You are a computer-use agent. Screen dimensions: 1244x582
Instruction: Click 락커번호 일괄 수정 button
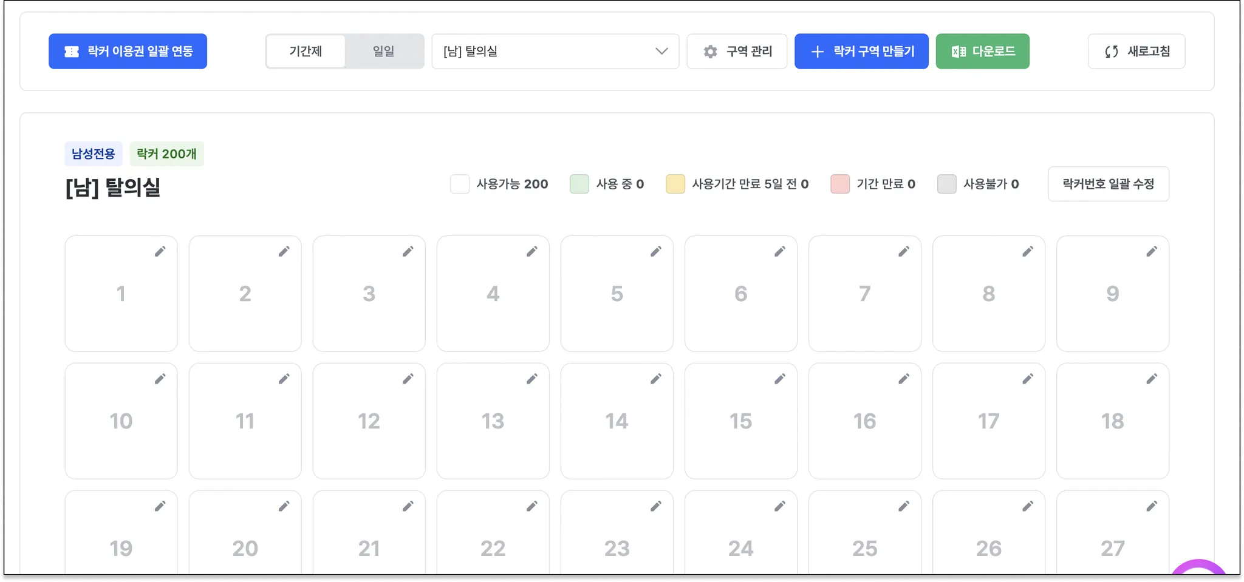tap(1108, 184)
